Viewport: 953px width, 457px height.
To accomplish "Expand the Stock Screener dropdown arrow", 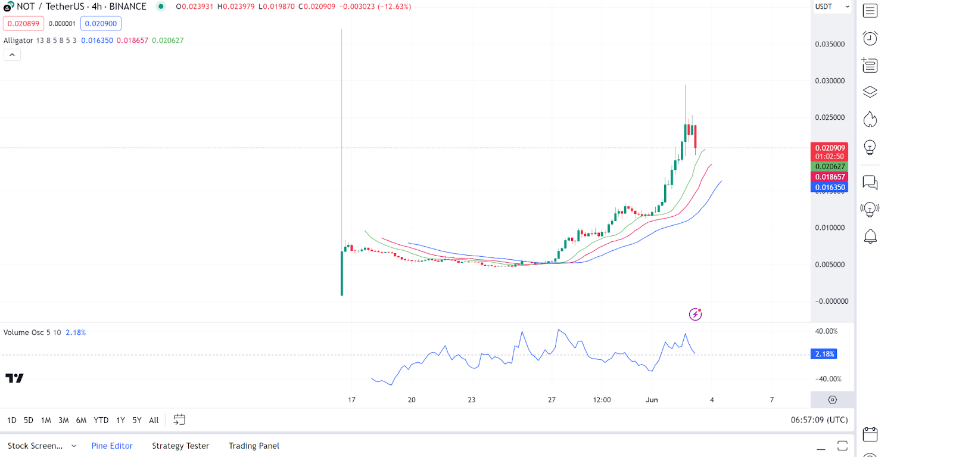I will [74, 446].
